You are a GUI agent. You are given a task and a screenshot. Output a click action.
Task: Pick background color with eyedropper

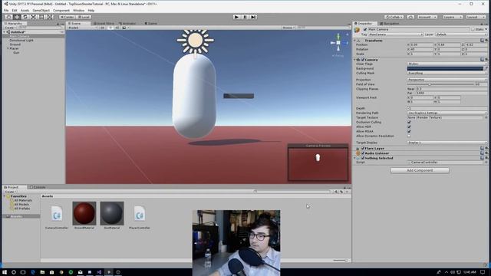pyautogui.click(x=486, y=68)
